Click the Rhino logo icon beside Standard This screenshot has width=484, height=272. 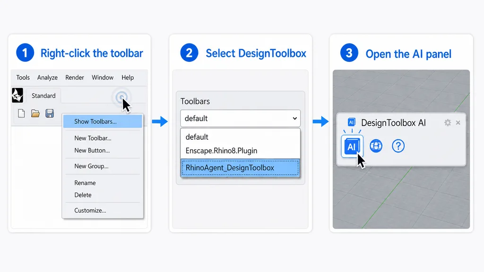point(17,95)
